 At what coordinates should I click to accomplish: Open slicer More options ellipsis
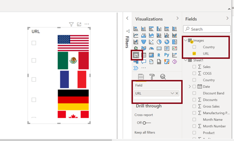(x=87, y=24)
